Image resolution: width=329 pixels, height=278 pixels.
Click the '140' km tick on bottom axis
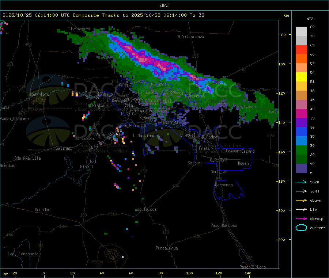point(248,273)
